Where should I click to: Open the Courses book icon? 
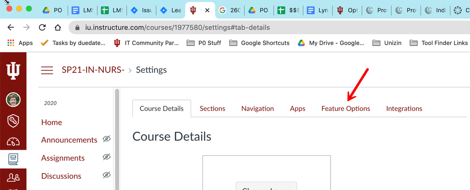tap(13, 160)
